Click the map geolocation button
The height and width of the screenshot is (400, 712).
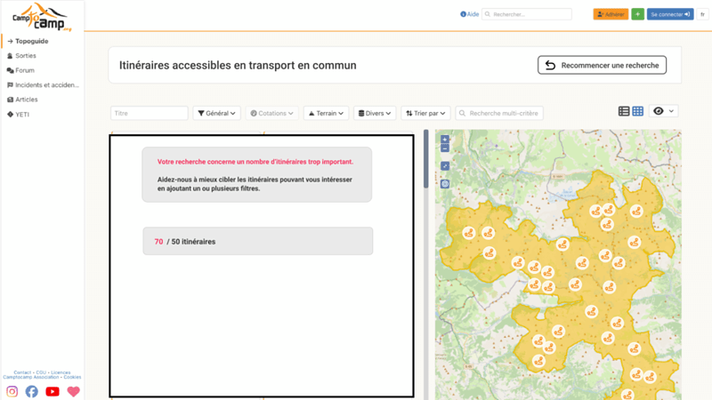[x=445, y=184]
